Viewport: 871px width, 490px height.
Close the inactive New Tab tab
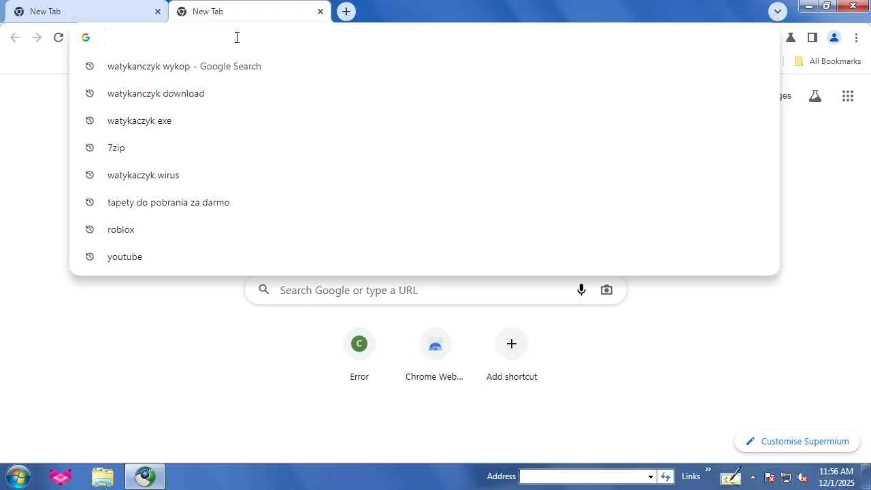coord(158,12)
